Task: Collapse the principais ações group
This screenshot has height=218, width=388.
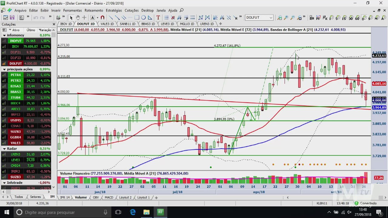Action: 4,69
